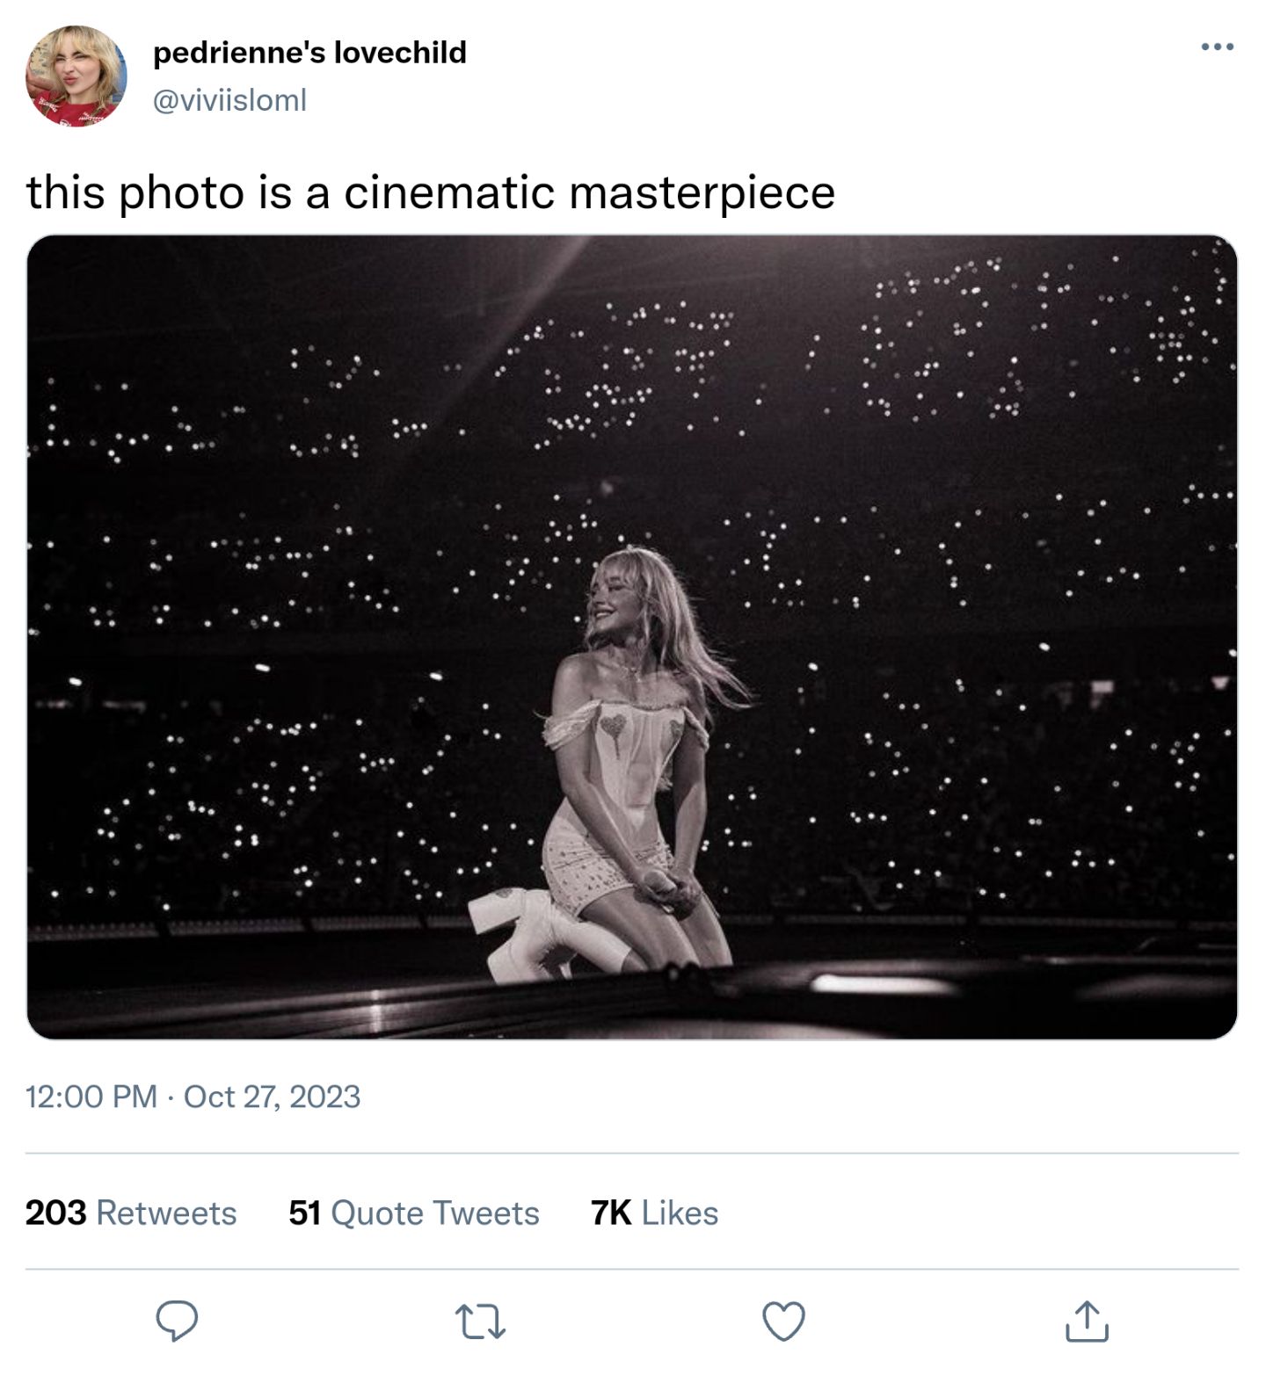Open the @viviisloml handle link

point(229,100)
